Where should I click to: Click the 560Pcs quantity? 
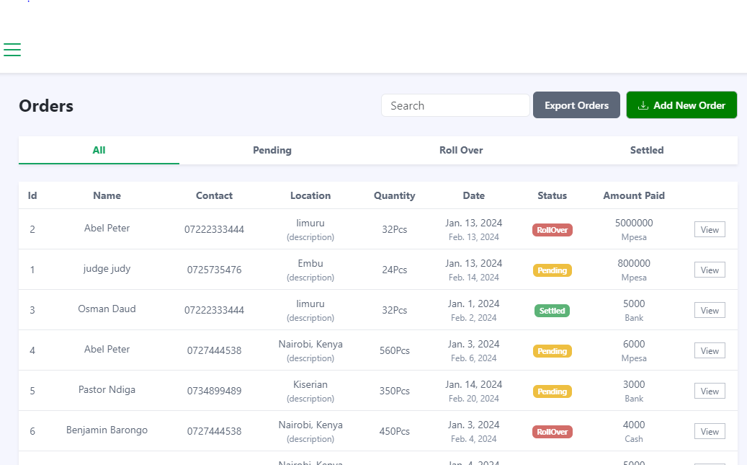[395, 350]
